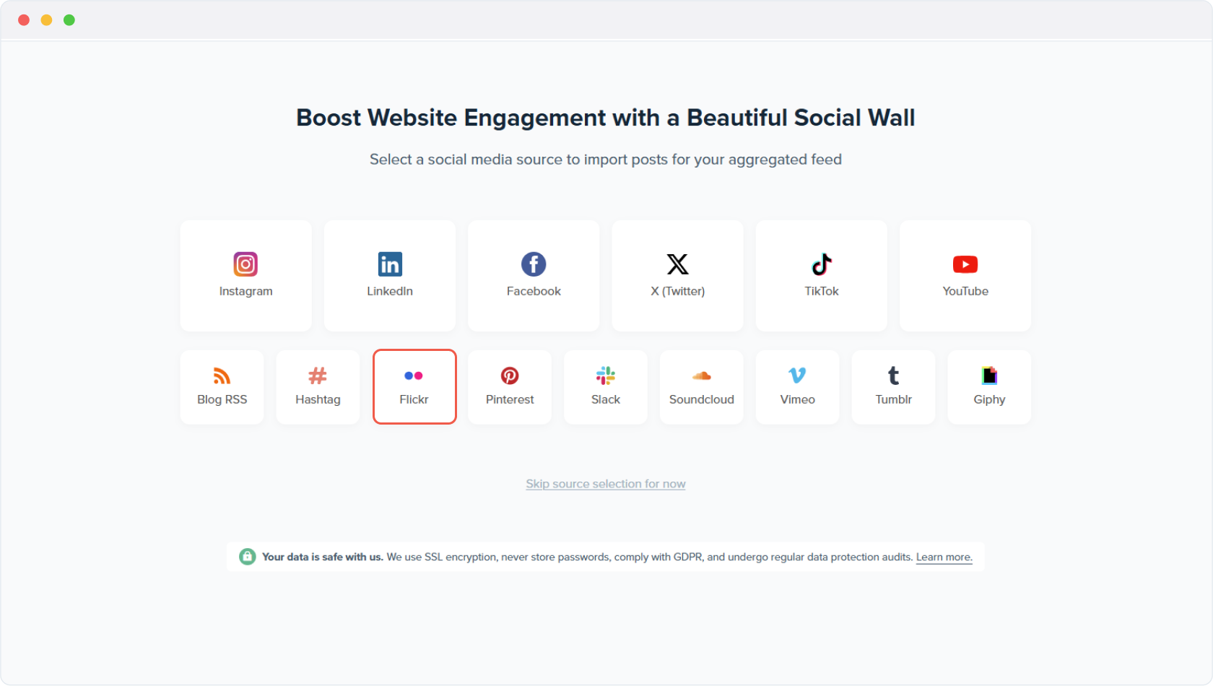Image resolution: width=1213 pixels, height=686 pixels.
Task: Select the Instagram source icon
Action: (245, 264)
